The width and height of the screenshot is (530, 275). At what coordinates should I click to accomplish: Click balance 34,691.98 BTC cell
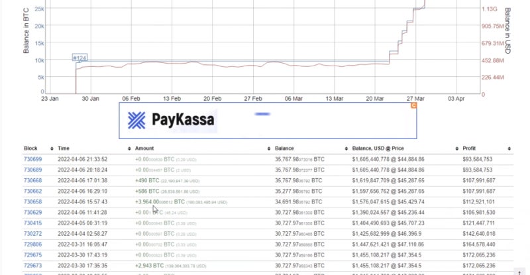pyautogui.click(x=299, y=202)
